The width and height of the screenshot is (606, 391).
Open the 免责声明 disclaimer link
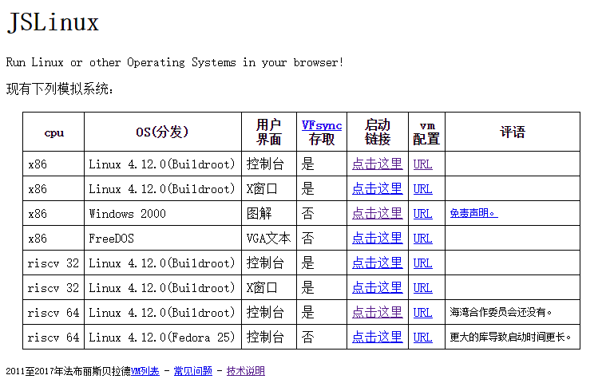[473, 213]
